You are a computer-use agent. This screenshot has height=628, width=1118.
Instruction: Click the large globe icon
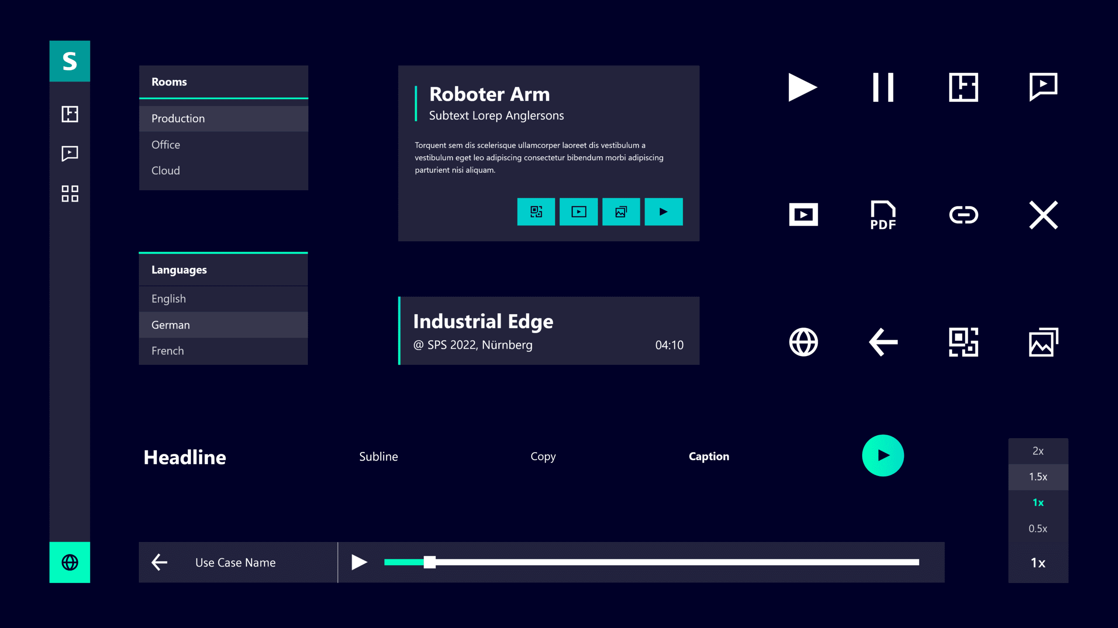[x=804, y=342]
